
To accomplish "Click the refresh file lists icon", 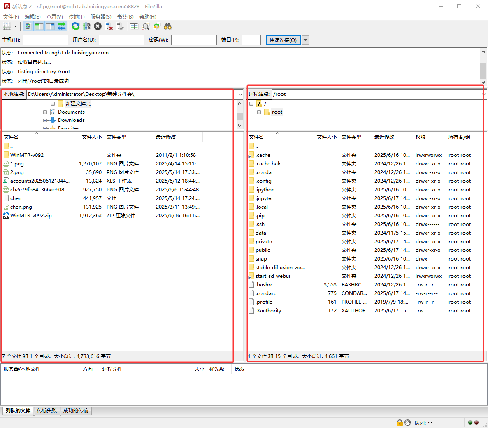I will (x=75, y=26).
